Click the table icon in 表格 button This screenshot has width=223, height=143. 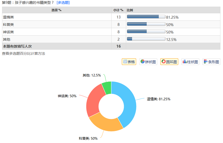125,61
